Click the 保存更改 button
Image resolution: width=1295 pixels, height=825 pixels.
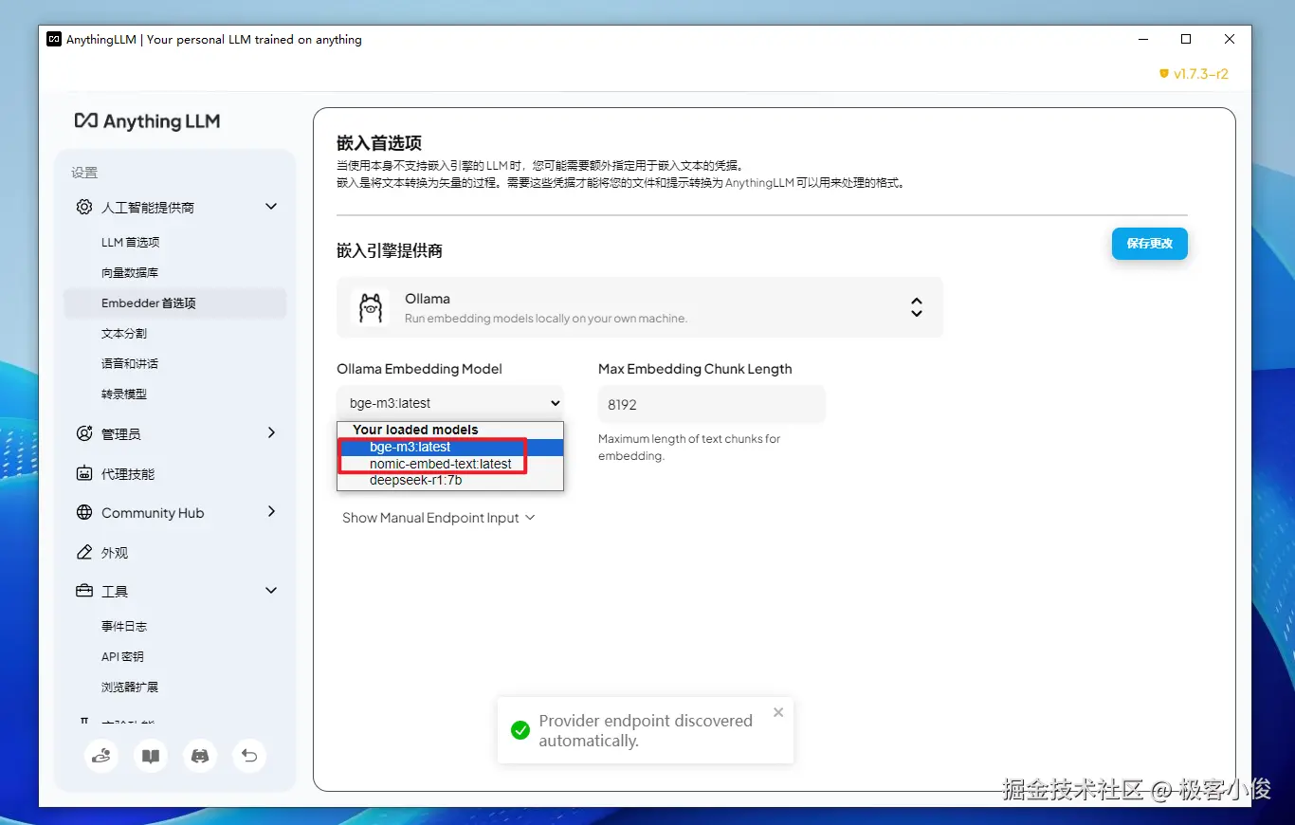(1149, 244)
